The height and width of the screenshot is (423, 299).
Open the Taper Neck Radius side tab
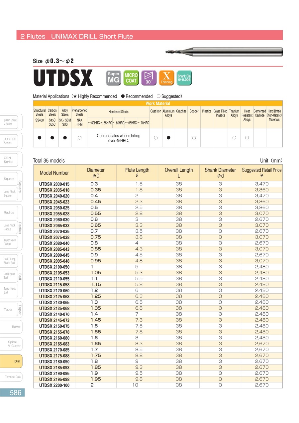(x=10, y=242)
